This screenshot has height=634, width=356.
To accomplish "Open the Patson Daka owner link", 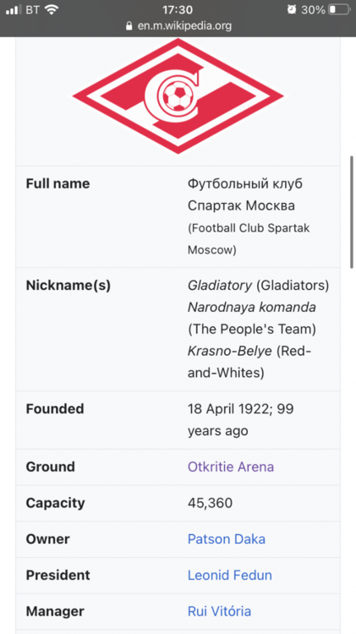I will [x=227, y=539].
